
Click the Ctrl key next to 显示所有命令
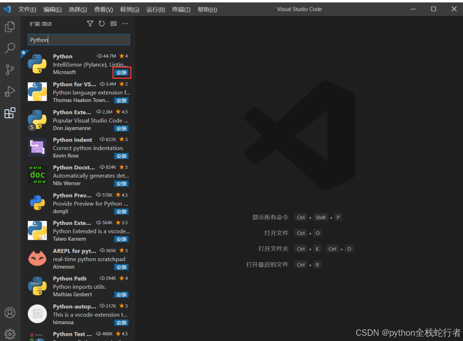pos(301,218)
